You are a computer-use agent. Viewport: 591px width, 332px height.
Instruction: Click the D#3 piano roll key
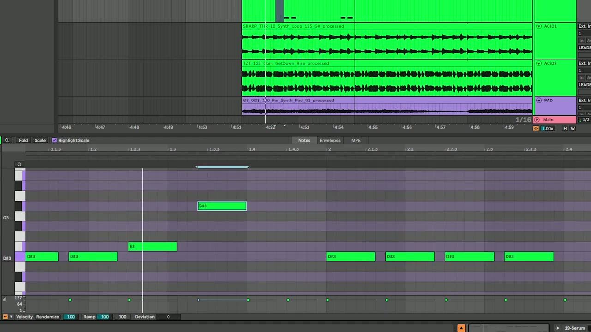coord(20,257)
